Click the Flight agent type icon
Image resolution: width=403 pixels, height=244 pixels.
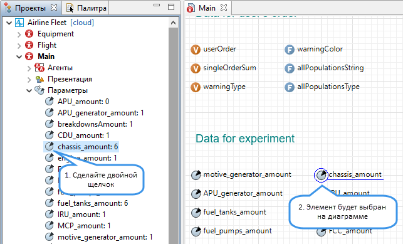(x=29, y=45)
